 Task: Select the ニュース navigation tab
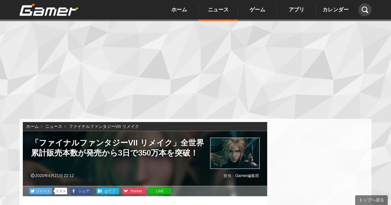[x=218, y=10]
